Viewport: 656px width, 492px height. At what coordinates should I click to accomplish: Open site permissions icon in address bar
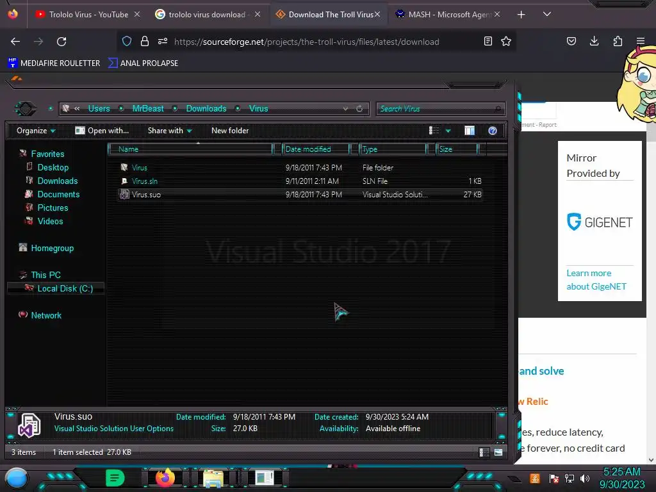point(163,41)
